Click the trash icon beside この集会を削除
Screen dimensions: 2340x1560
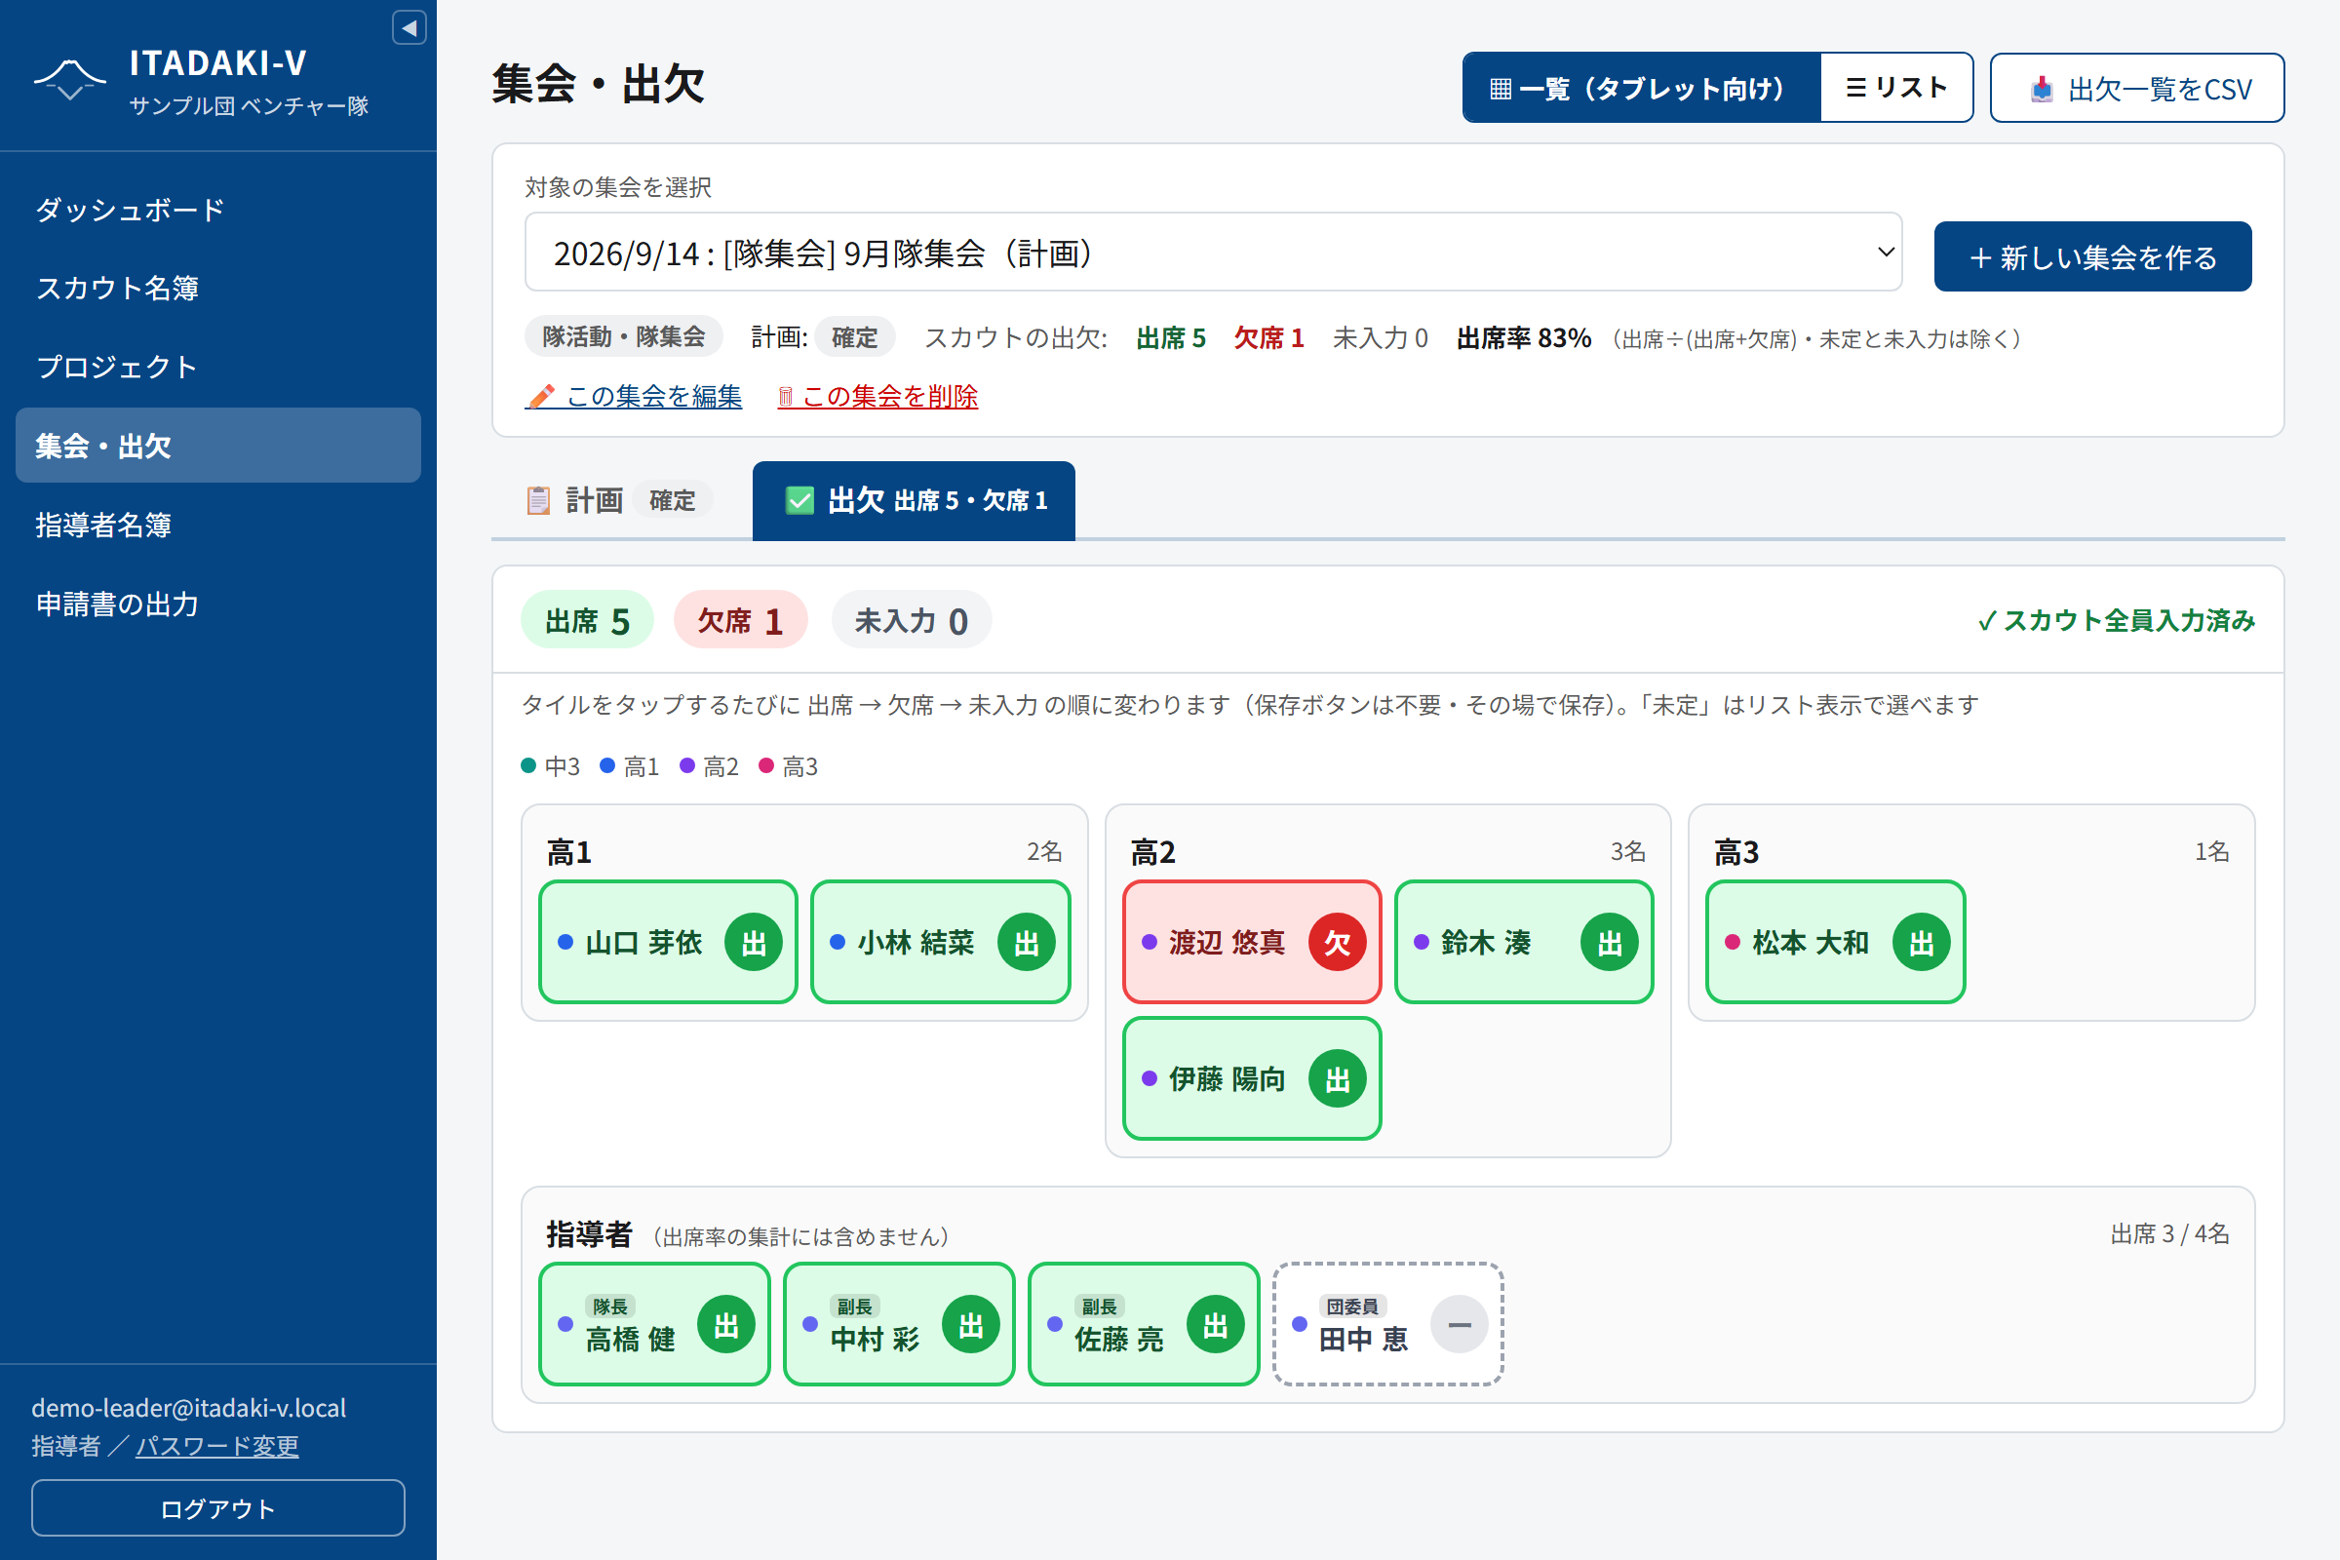pos(785,397)
